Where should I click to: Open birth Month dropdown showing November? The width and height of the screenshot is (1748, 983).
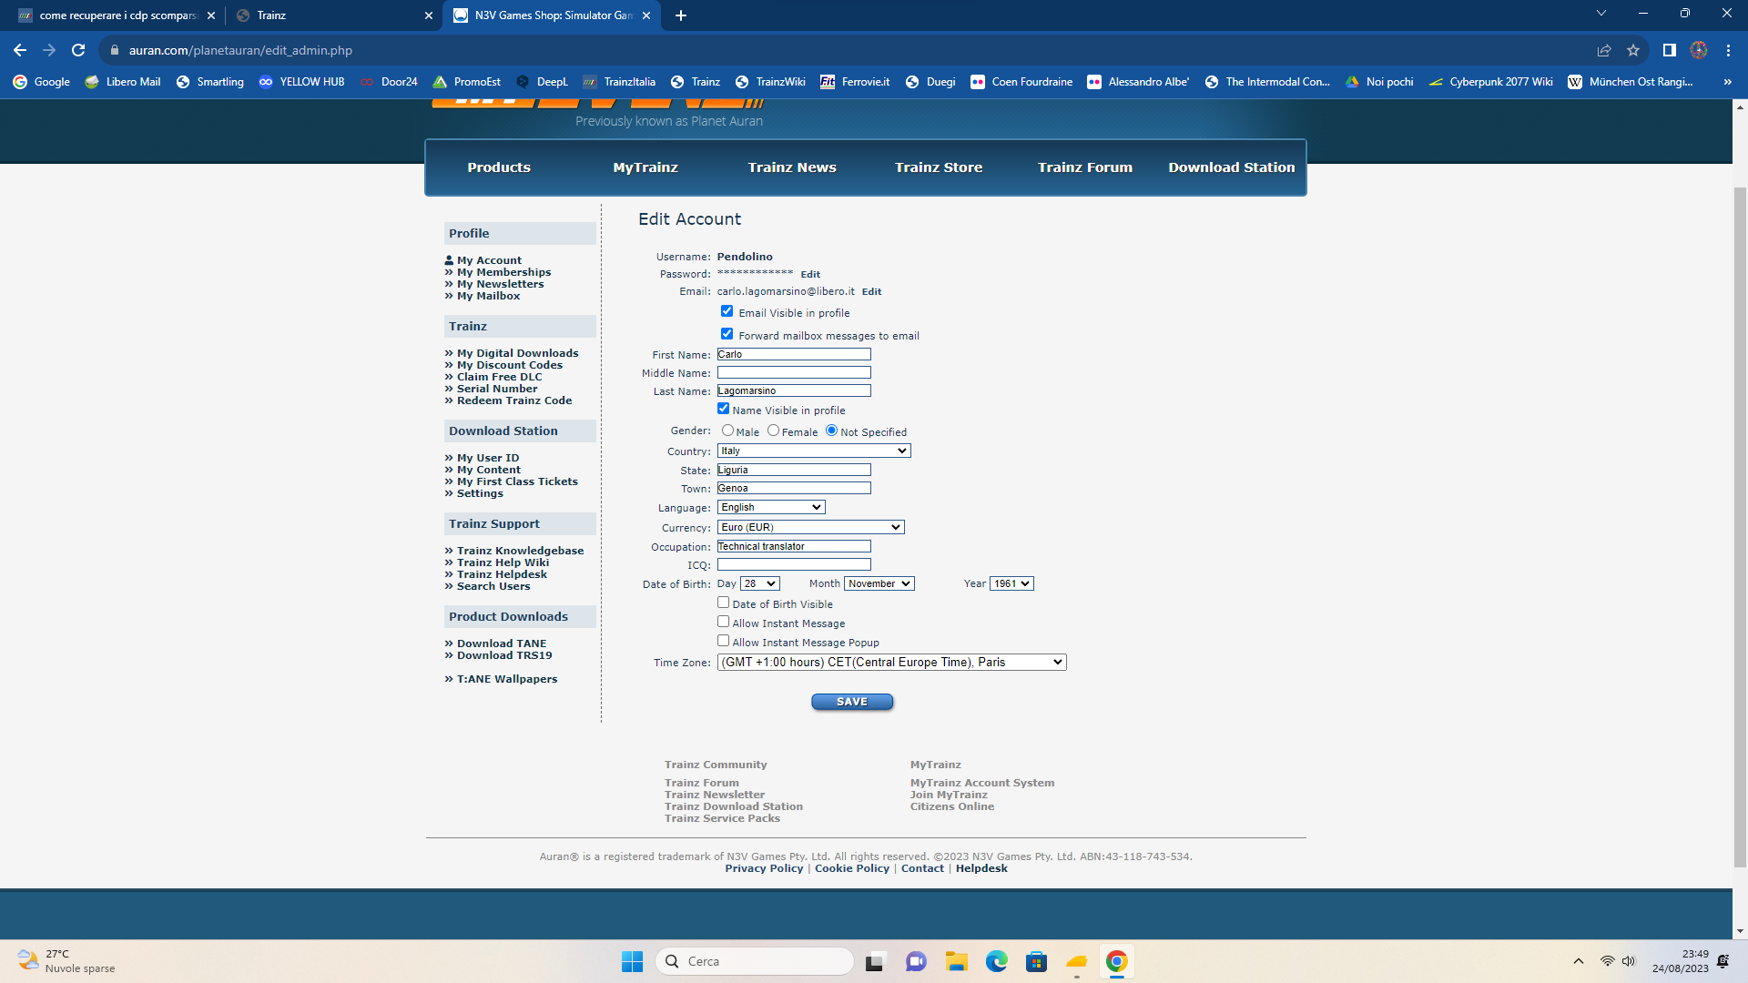pyautogui.click(x=879, y=583)
